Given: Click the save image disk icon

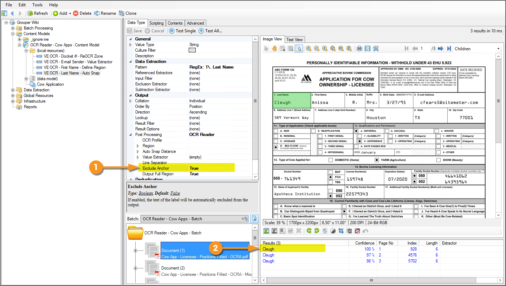Looking at the screenshot, I should 368,48.
